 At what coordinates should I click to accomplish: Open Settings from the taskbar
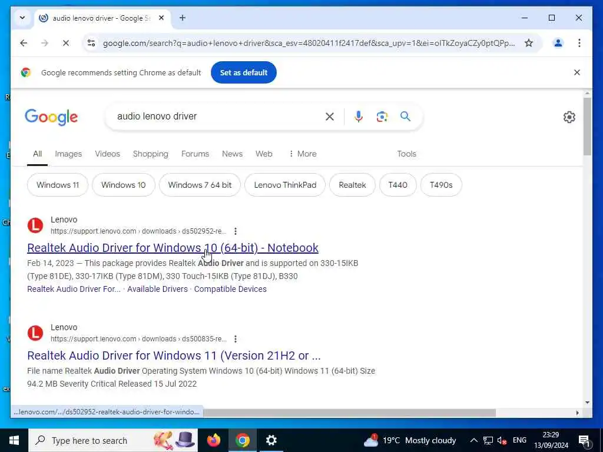[x=271, y=440]
